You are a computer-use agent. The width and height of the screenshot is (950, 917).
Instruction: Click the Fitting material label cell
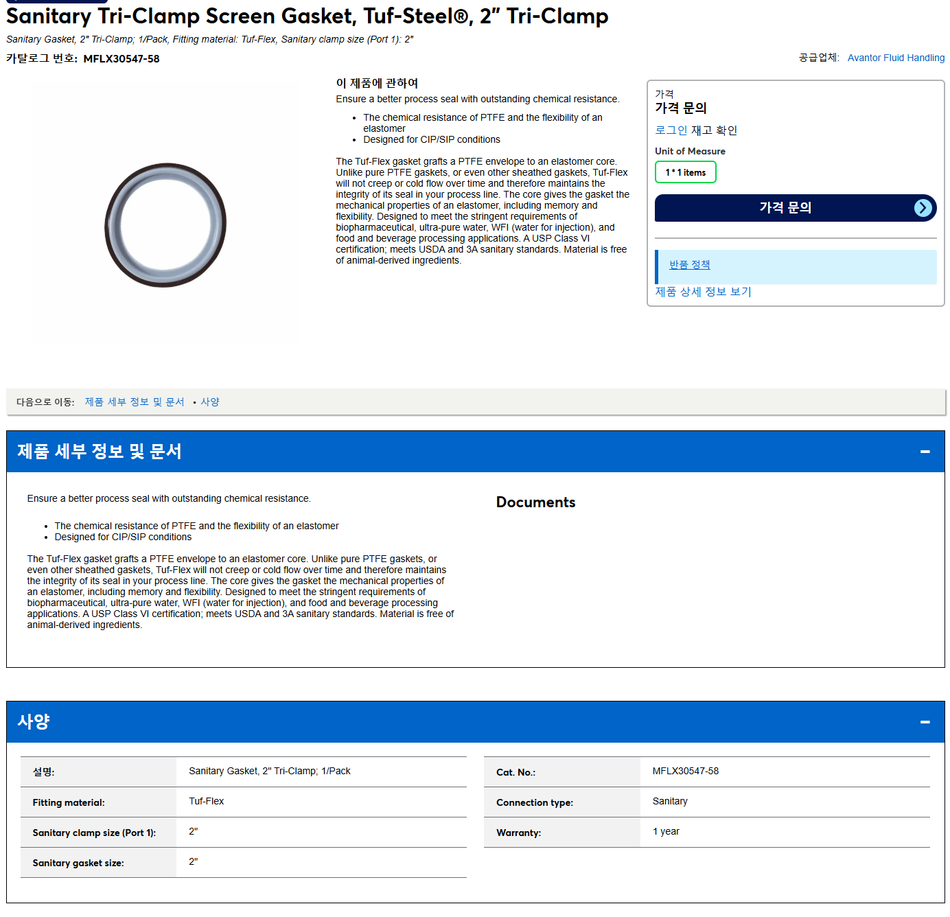tap(98, 802)
